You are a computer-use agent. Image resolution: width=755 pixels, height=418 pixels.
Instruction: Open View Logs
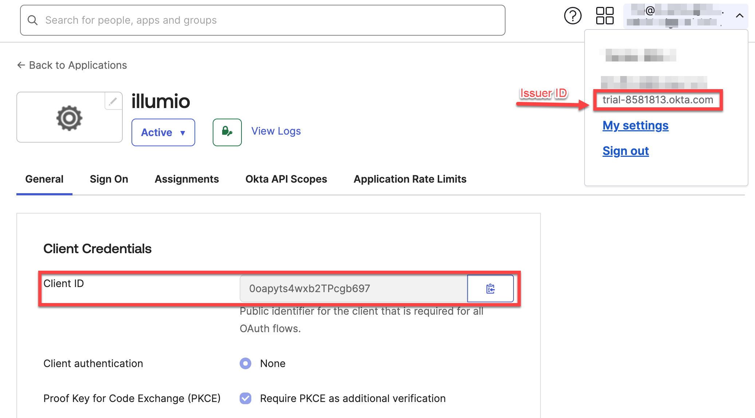(x=276, y=131)
